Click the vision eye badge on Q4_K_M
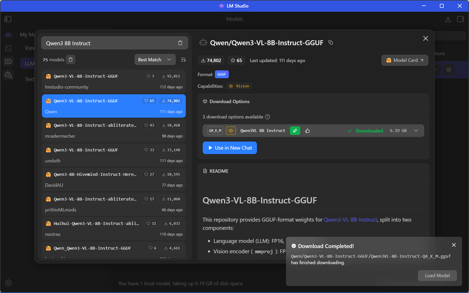 click(x=231, y=131)
